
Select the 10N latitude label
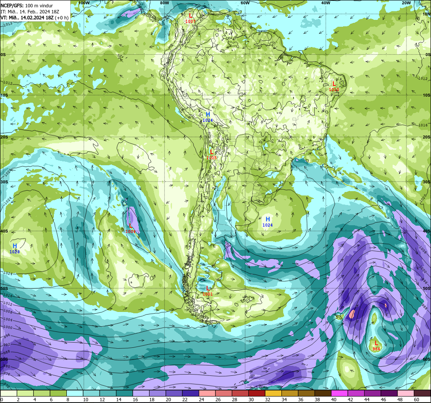[427, 14]
